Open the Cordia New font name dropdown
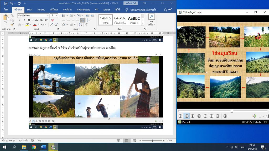The width and height of the screenshot is (269, 151). pos(48,15)
